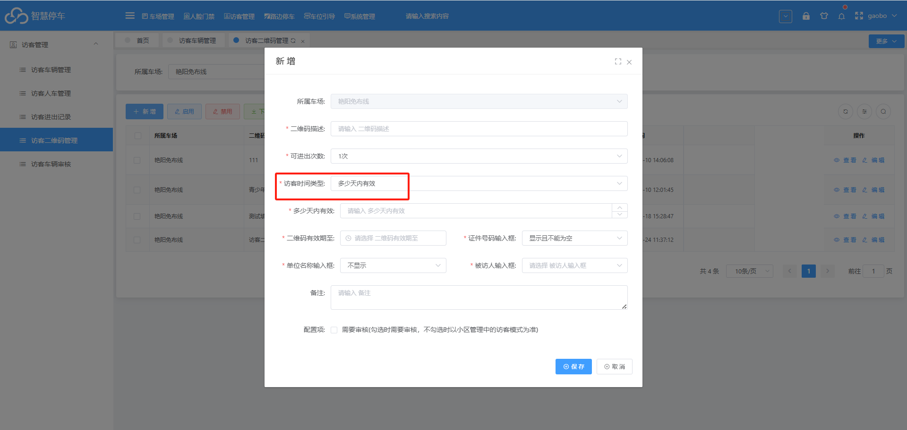This screenshot has height=430, width=907.
Task: Toggle fullscreen icon in top bar
Action: [x=859, y=16]
